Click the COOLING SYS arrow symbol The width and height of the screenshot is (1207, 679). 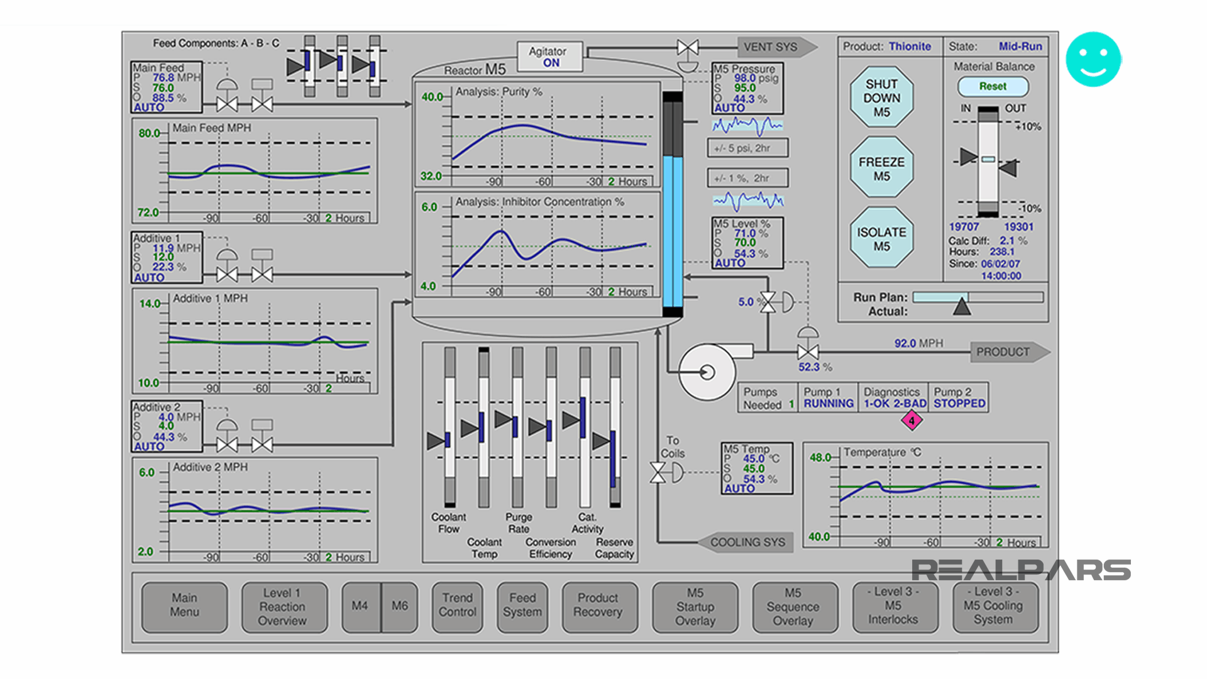[x=747, y=541]
